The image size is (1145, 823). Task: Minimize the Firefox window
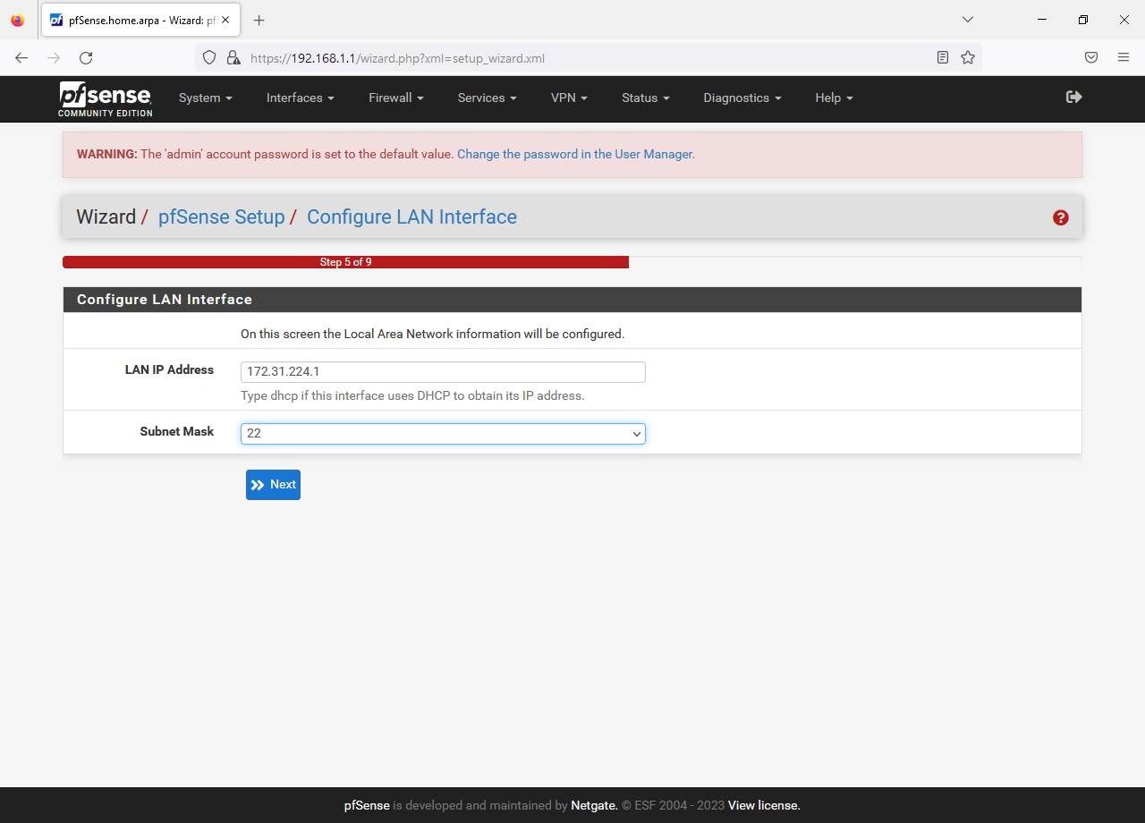point(1042,20)
